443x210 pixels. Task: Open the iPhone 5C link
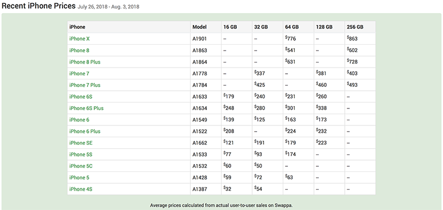point(81,166)
